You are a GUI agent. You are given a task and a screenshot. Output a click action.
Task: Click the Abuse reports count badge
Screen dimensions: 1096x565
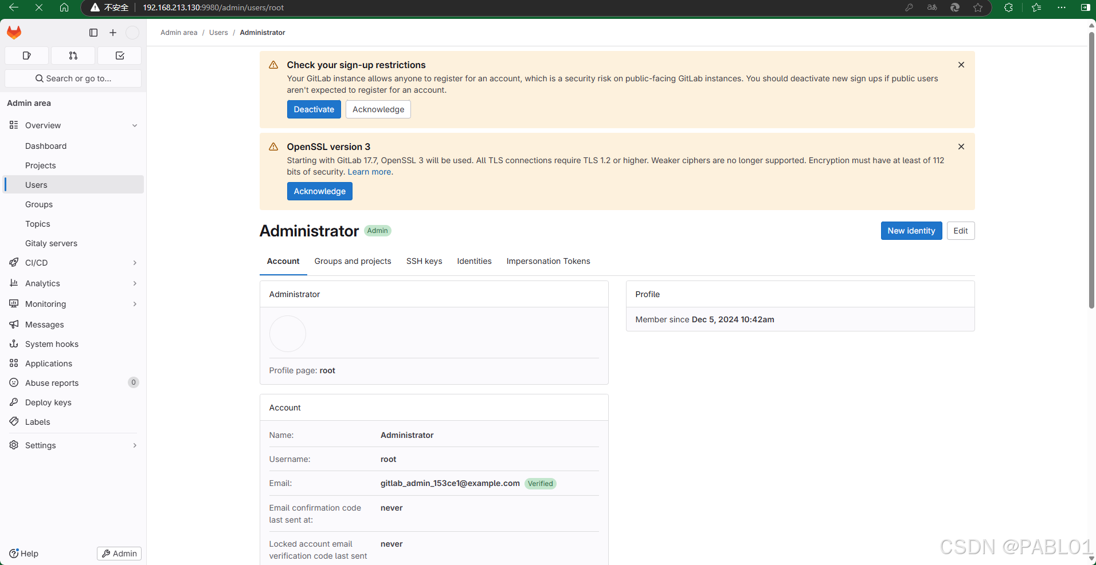click(134, 382)
